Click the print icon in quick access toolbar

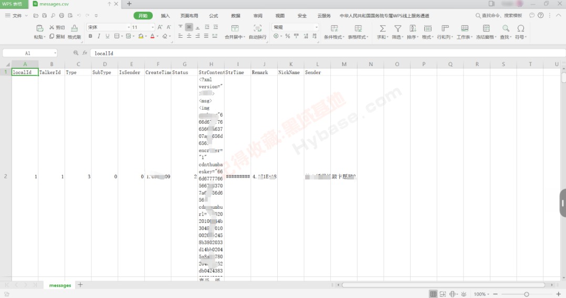tap(61, 16)
